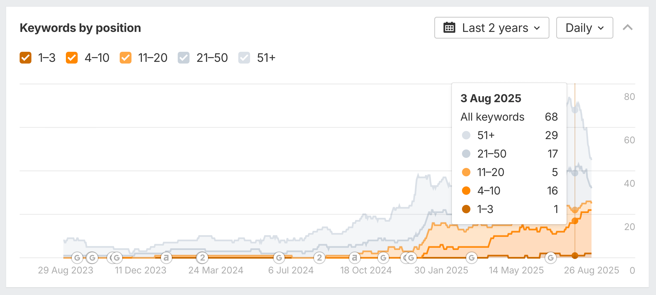Click the leftmost Google update marker
Viewport: 656px width, 295px height.
77,257
